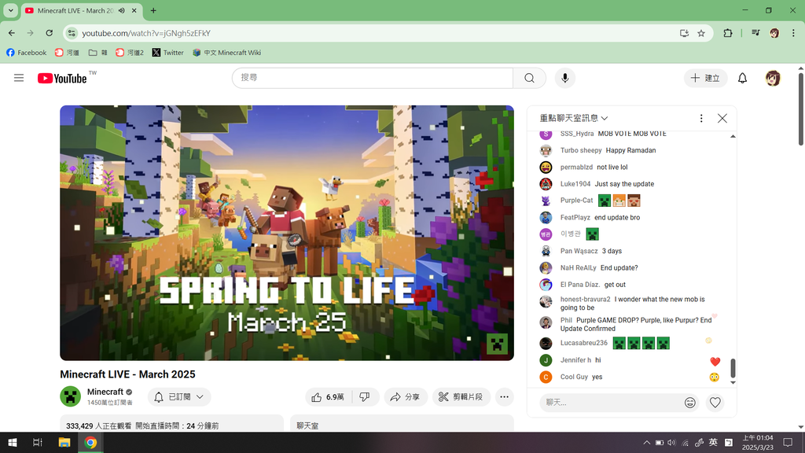Open the YouTube hamburger guide menu

[19, 78]
